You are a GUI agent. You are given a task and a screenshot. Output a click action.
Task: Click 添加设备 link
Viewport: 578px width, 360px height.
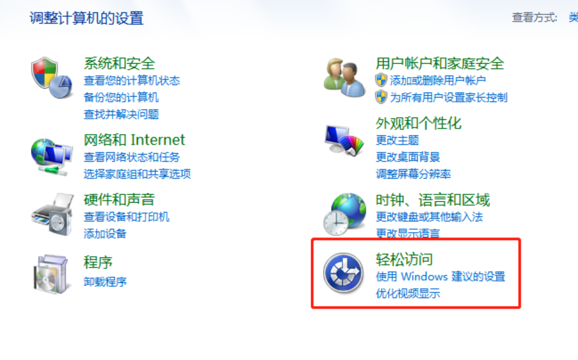pos(105,233)
